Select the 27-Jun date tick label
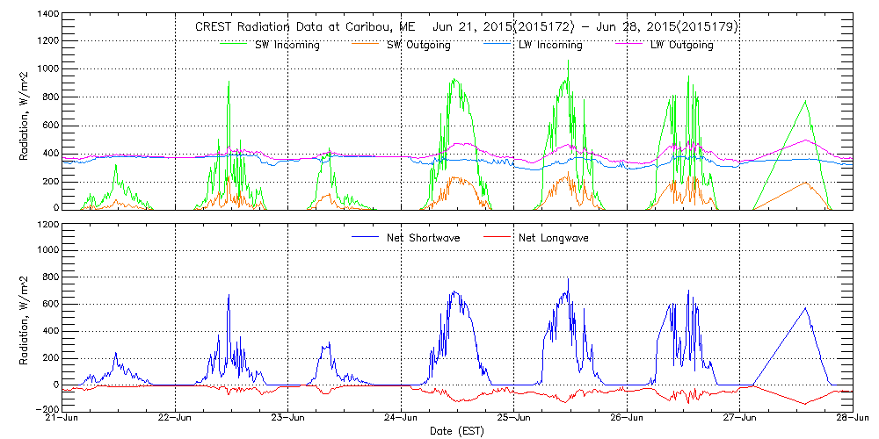Image resolution: width=879 pixels, height=439 pixels. coord(740,419)
